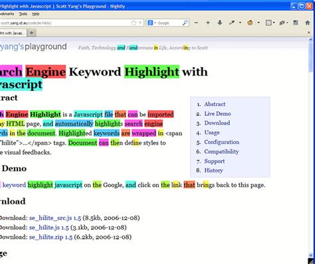Expand the dropdown arrow left of the grid icon
Image resolution: width=315 pixels, height=264 pixels.
(288, 23)
